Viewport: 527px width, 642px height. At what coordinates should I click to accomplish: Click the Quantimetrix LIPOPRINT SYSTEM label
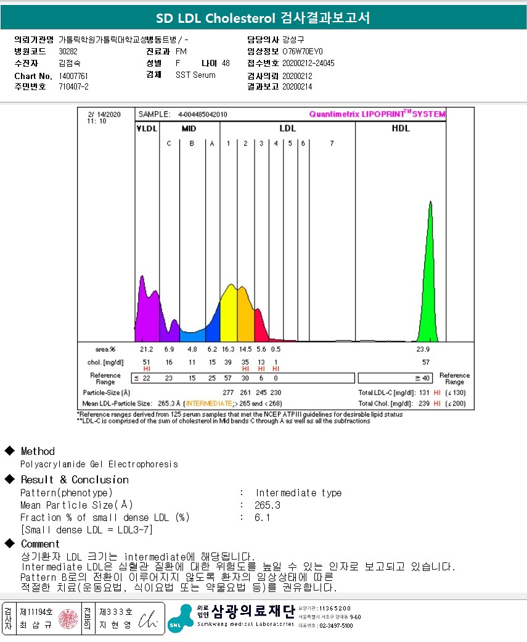click(x=377, y=114)
